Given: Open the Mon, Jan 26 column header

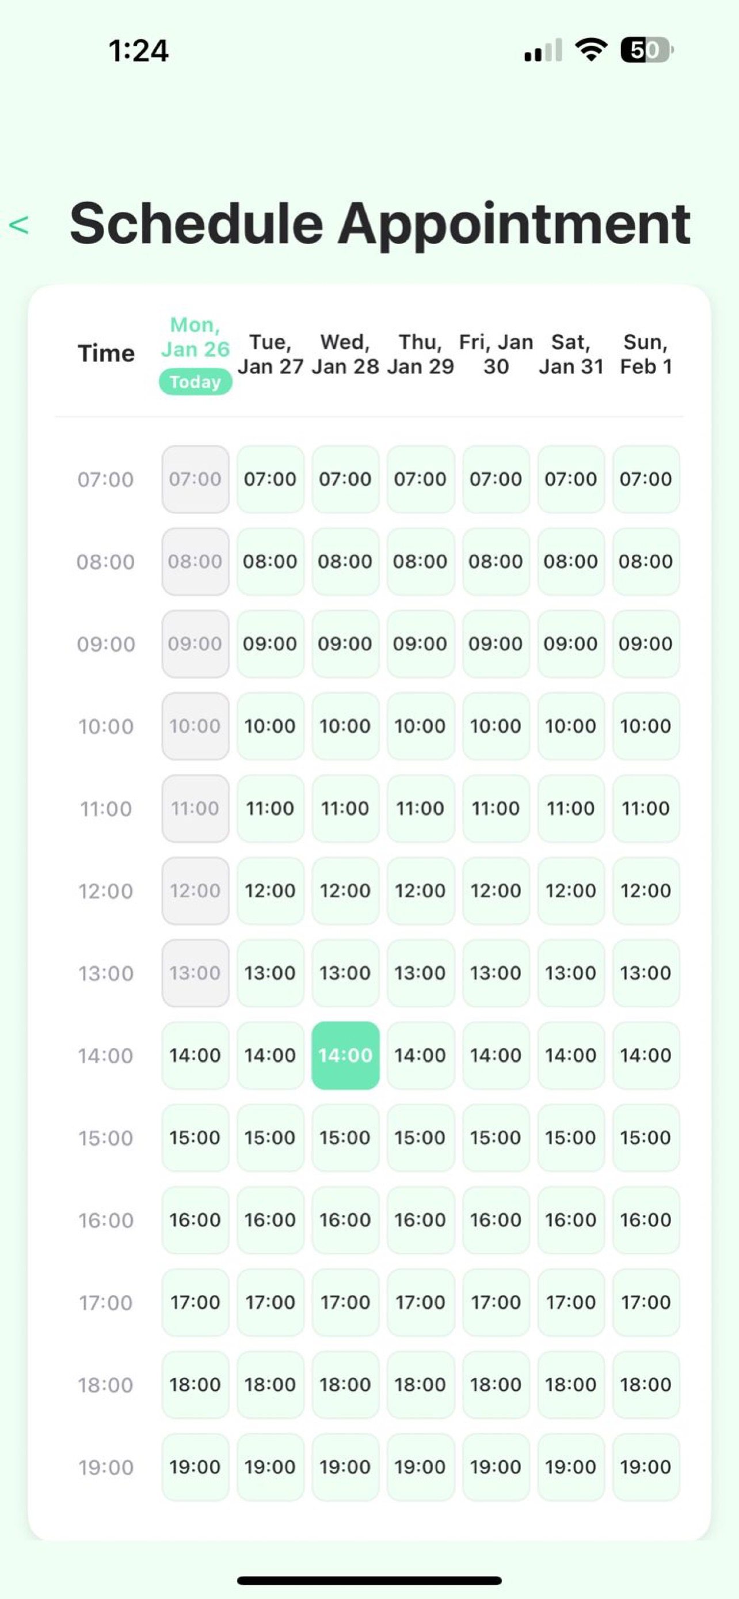Looking at the screenshot, I should click(x=196, y=337).
